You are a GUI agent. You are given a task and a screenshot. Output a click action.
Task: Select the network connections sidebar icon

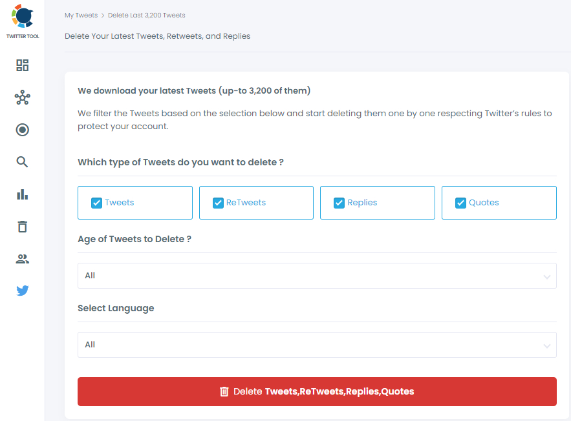[x=22, y=98]
